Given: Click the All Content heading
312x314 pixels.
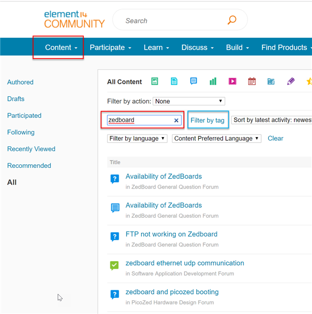Looking at the screenshot, I should (x=124, y=82).
